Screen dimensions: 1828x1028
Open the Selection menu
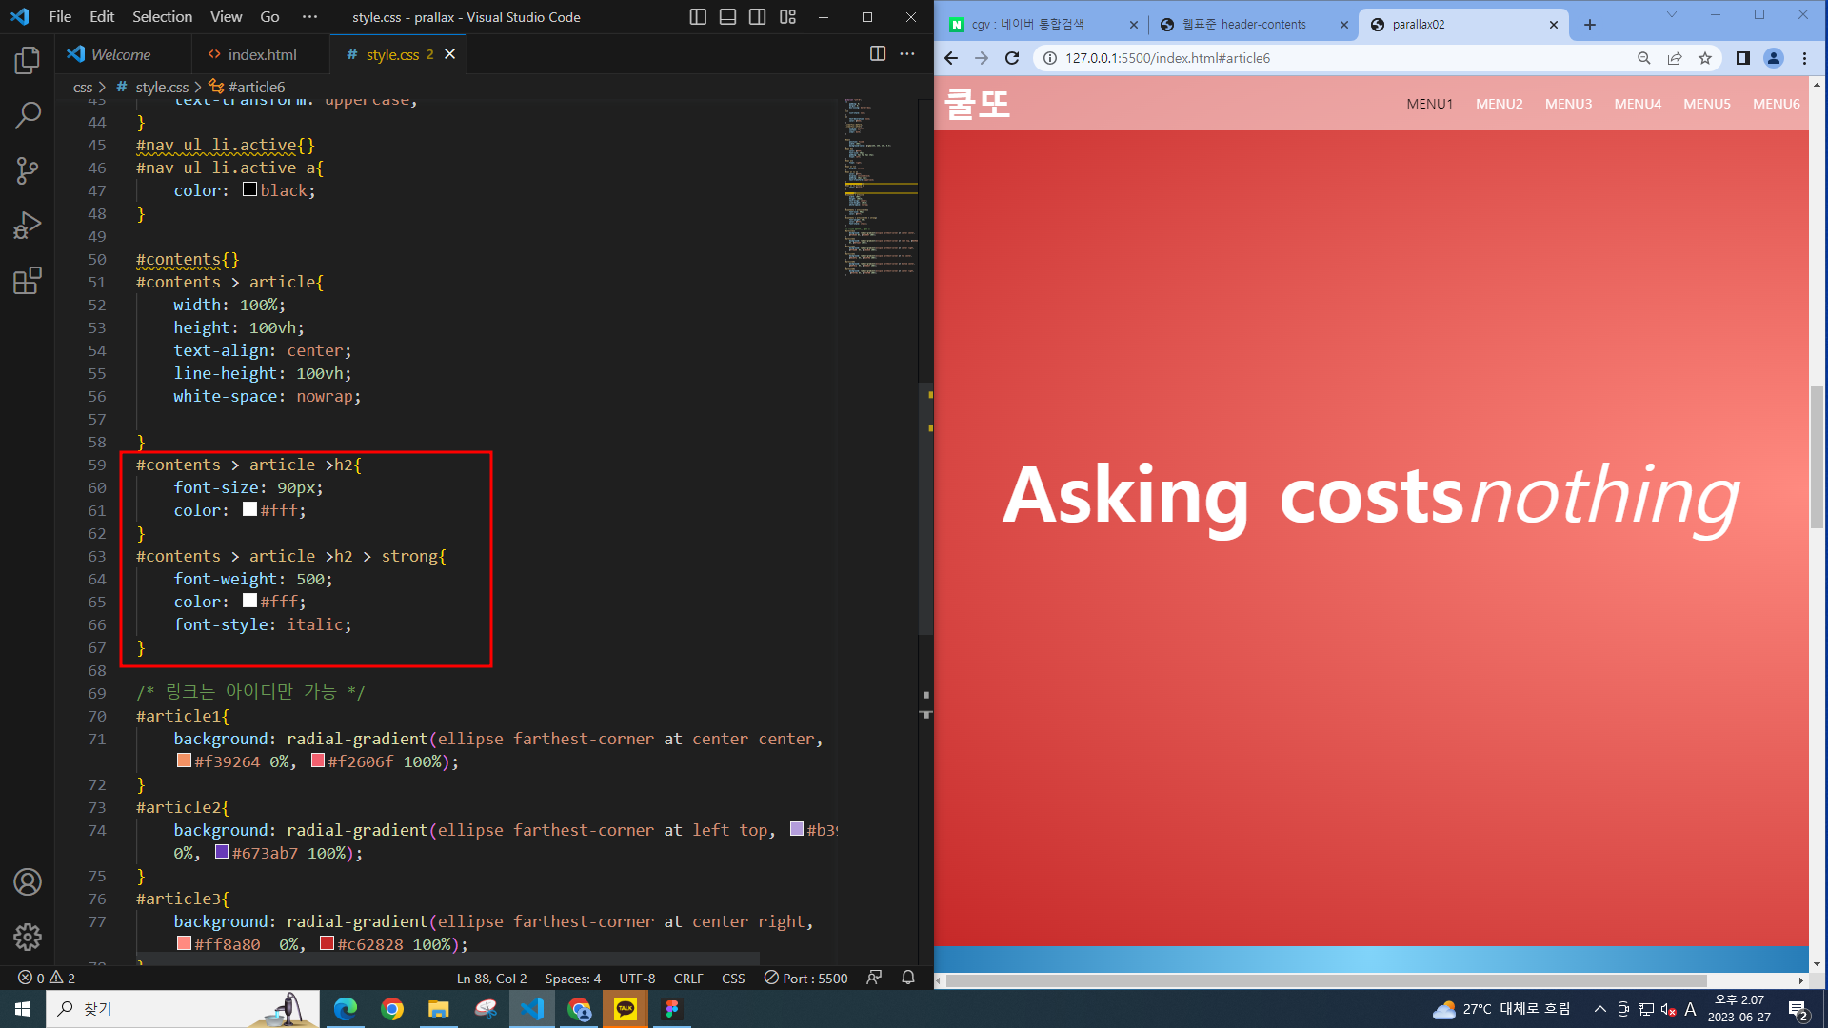[162, 17]
